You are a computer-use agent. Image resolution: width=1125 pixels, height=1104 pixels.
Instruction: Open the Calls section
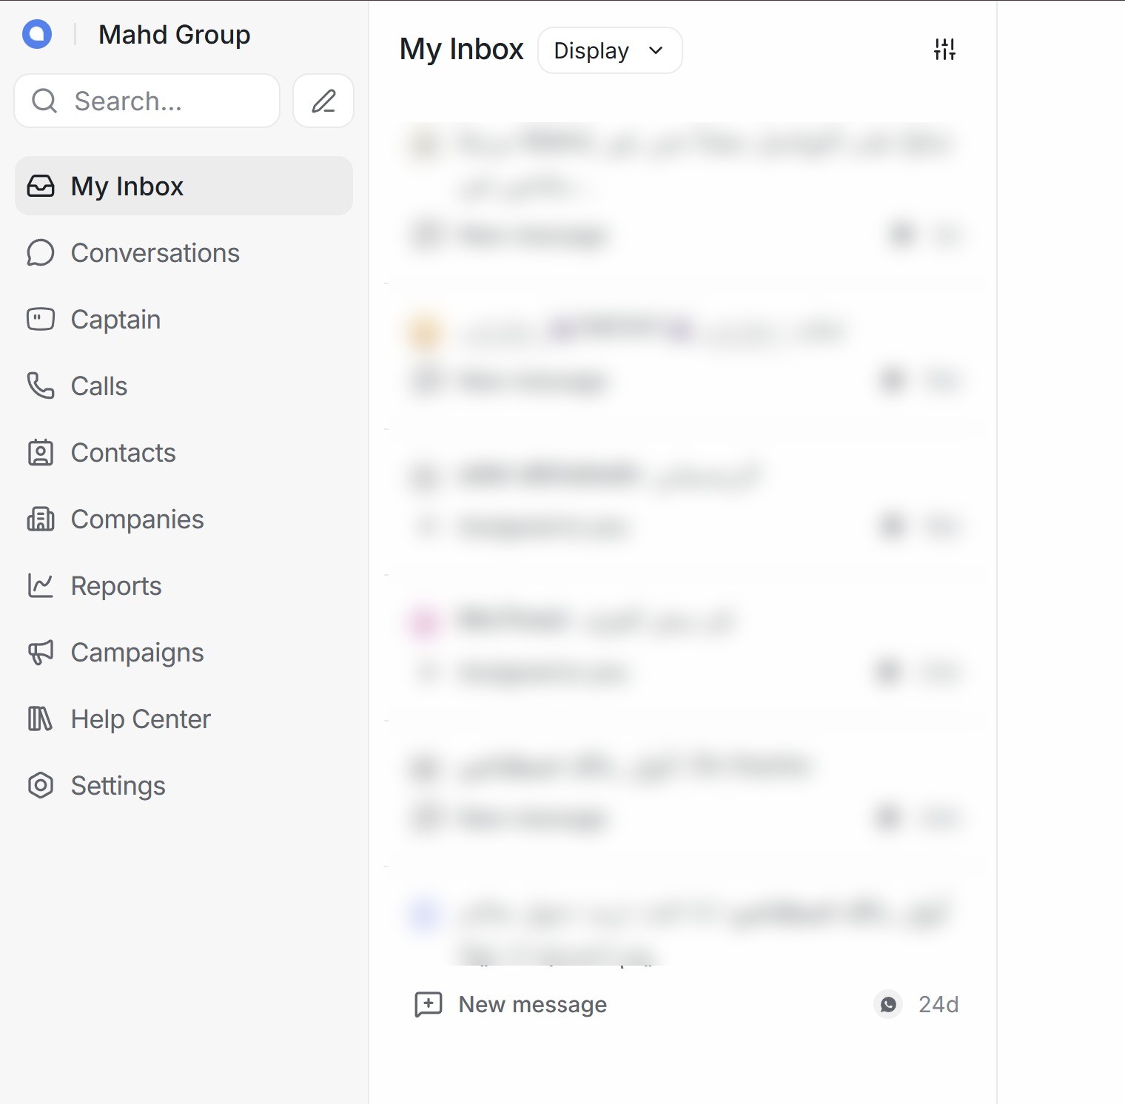click(184, 386)
